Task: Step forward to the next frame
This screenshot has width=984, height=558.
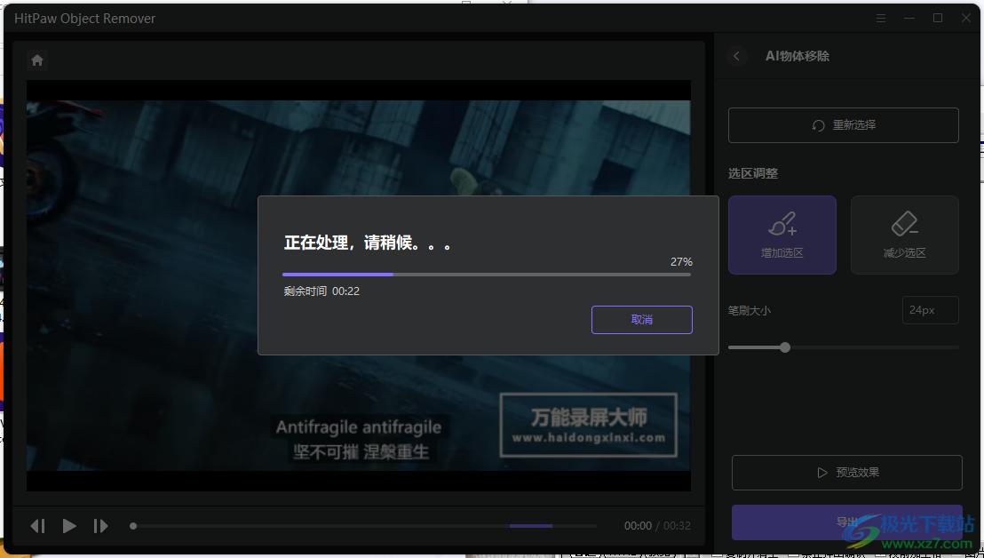Action: [x=100, y=526]
